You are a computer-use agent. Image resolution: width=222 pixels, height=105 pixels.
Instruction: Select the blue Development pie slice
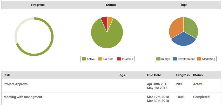pyautogui.click(x=183, y=40)
